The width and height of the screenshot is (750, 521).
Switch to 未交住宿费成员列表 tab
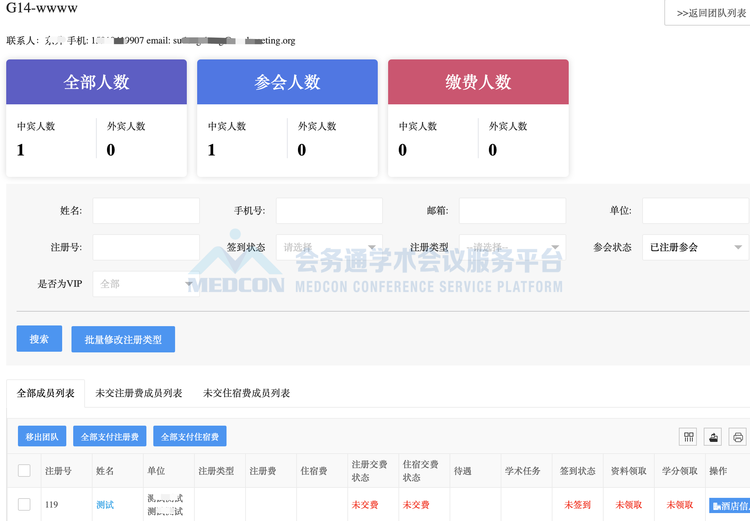click(247, 393)
